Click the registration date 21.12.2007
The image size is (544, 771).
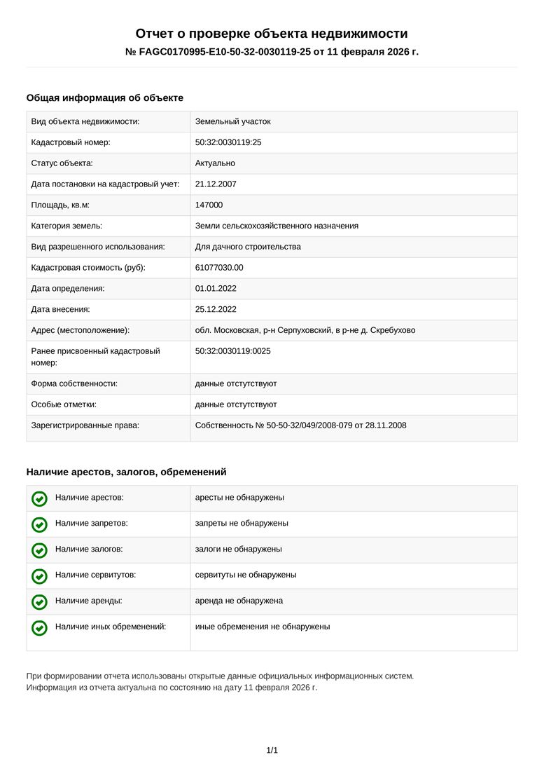click(216, 184)
